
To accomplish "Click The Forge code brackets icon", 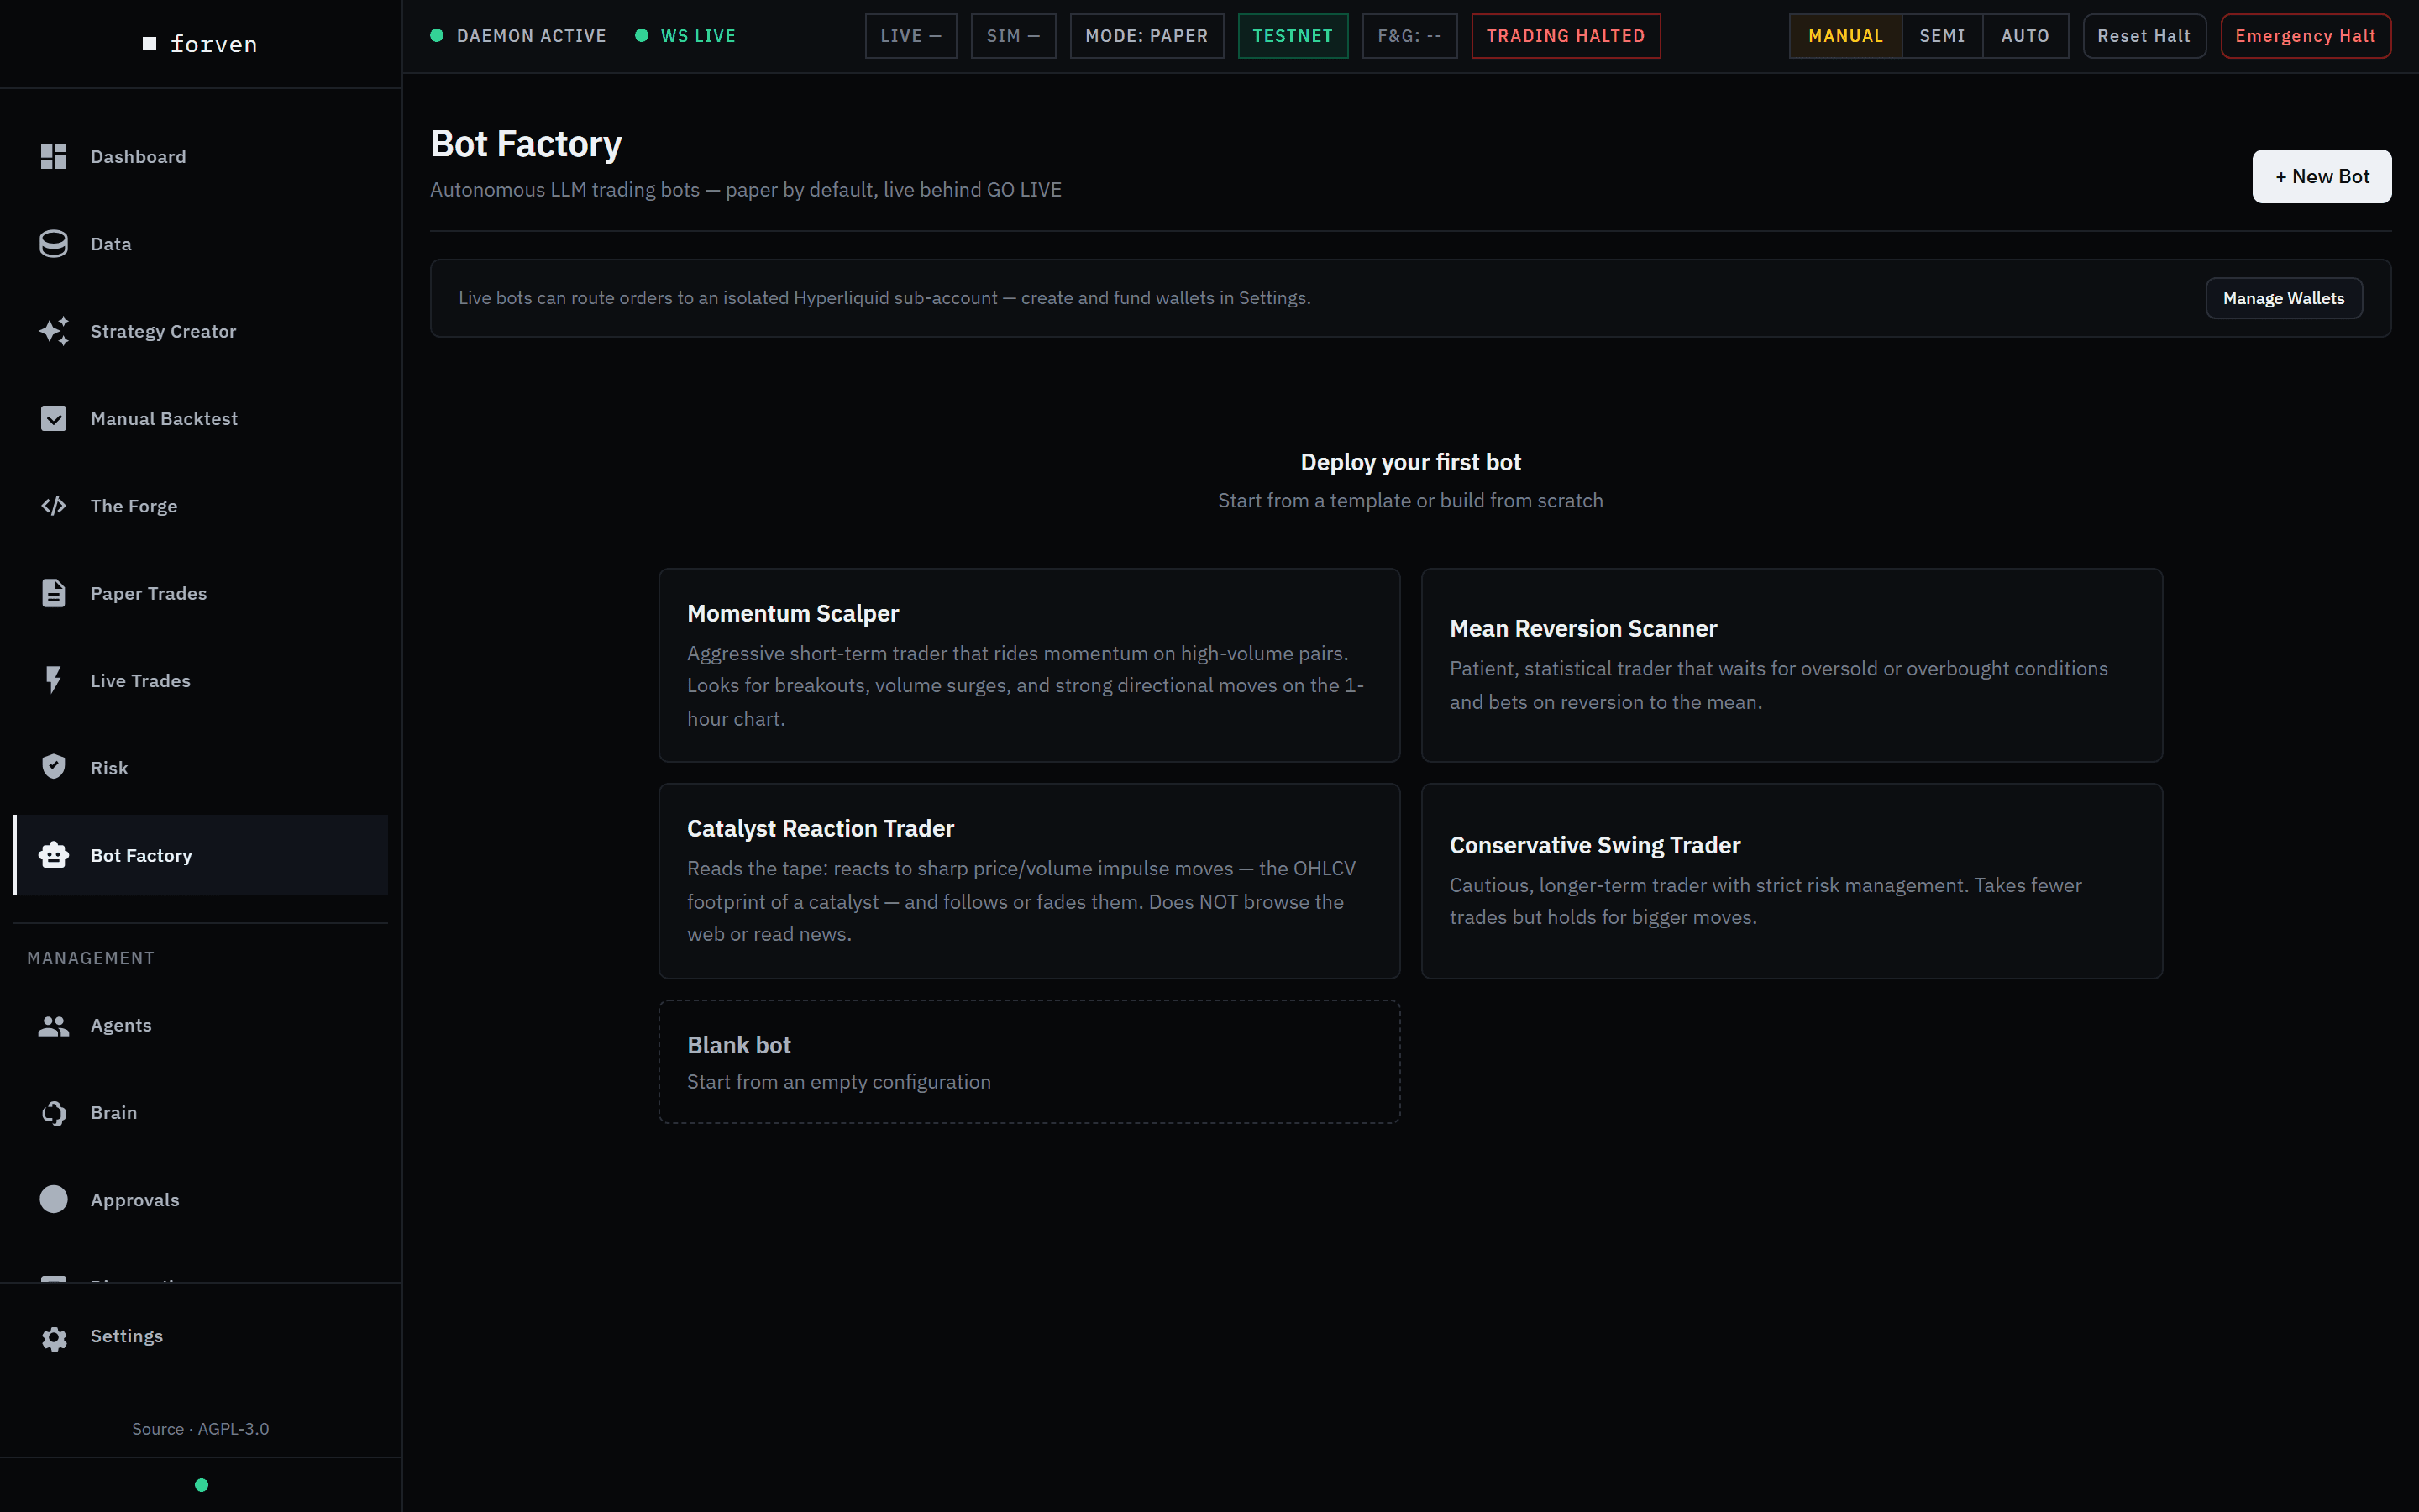I will point(54,506).
